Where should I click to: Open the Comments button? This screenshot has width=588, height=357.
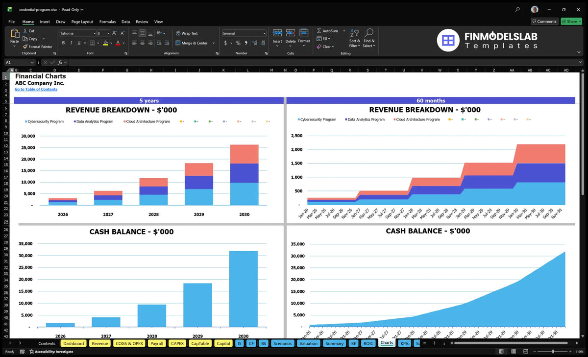(544, 22)
